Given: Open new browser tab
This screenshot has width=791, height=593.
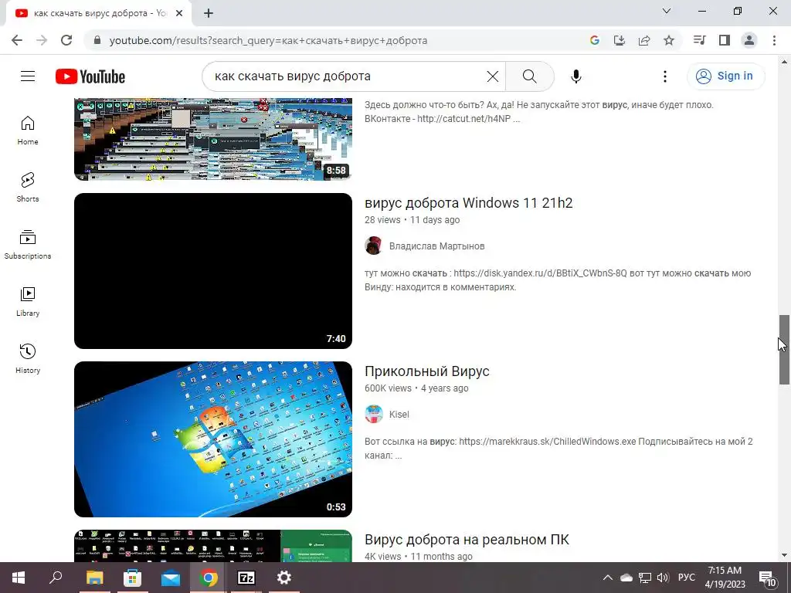Looking at the screenshot, I should 209,13.
